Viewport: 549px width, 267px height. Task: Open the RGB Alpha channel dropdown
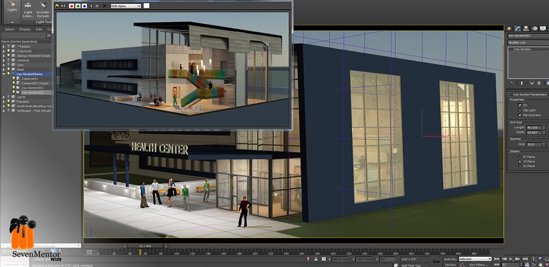click(x=126, y=6)
